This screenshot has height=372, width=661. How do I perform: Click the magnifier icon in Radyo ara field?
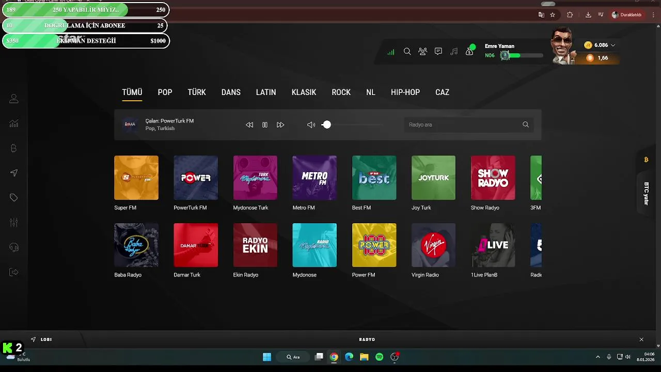(x=526, y=125)
